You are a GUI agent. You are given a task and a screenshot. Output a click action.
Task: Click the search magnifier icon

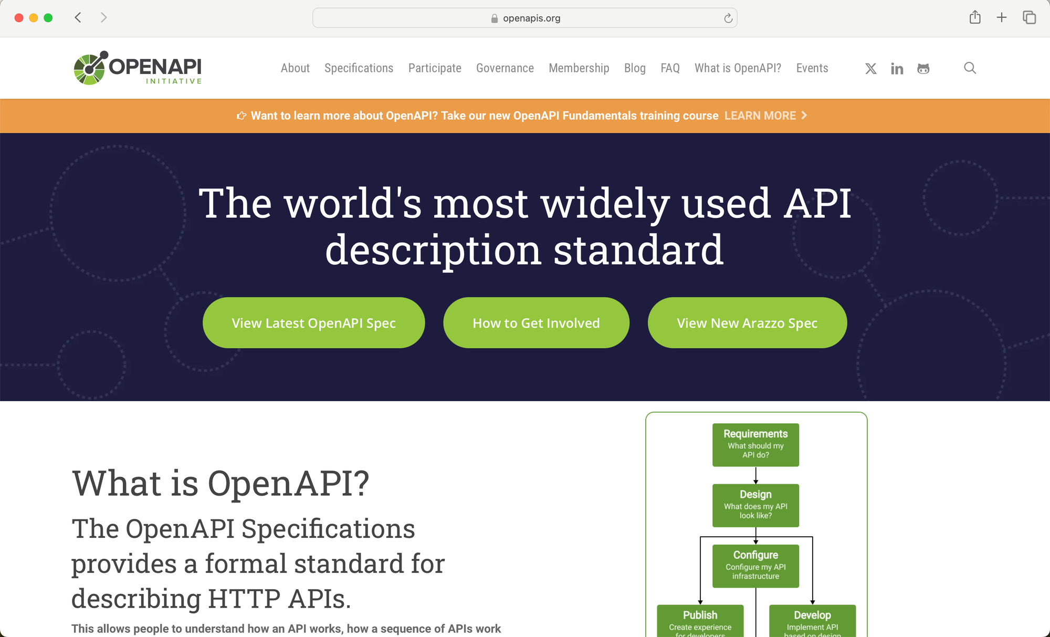point(970,68)
